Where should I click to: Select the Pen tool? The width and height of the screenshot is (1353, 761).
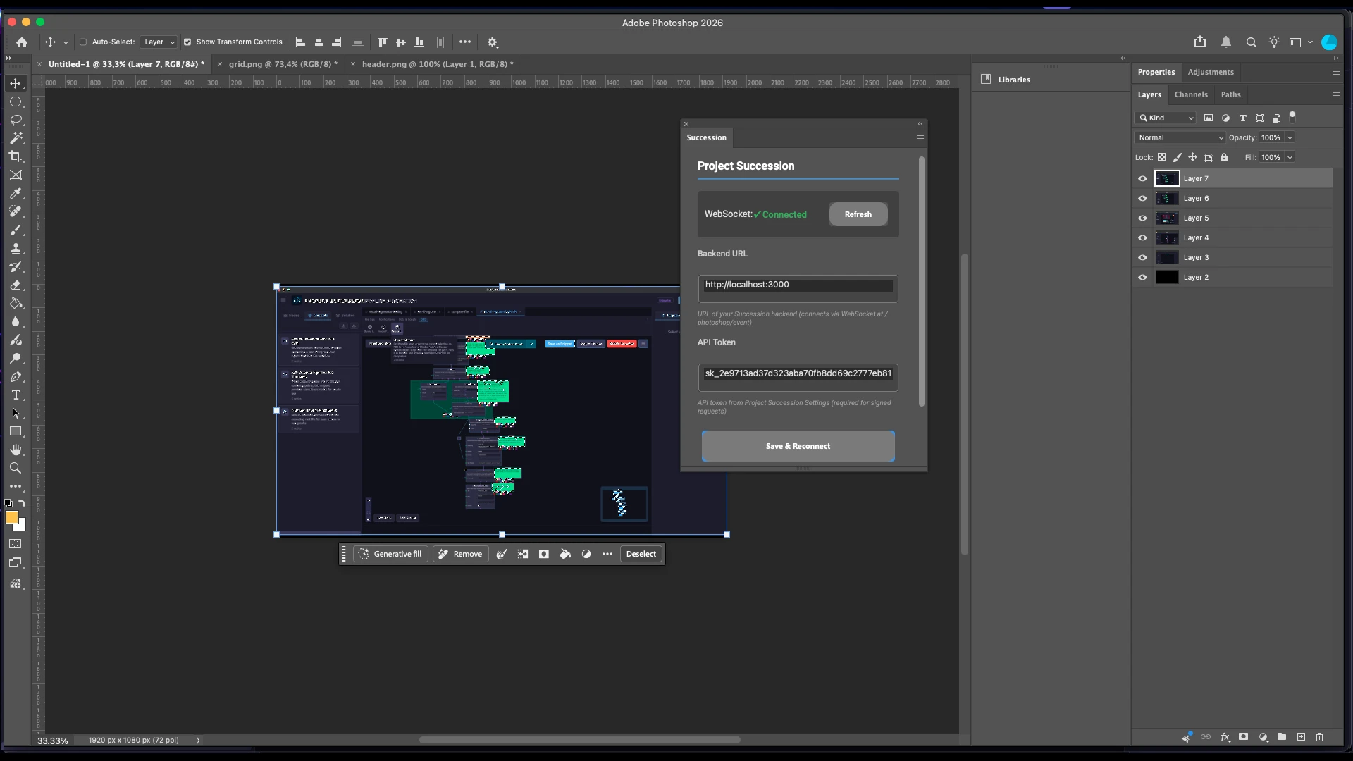coord(16,376)
